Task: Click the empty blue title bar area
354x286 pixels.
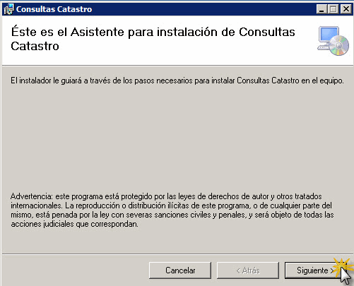Action: pyautogui.click(x=203, y=9)
